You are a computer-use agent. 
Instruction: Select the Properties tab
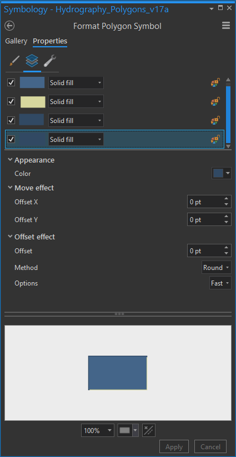(50, 41)
